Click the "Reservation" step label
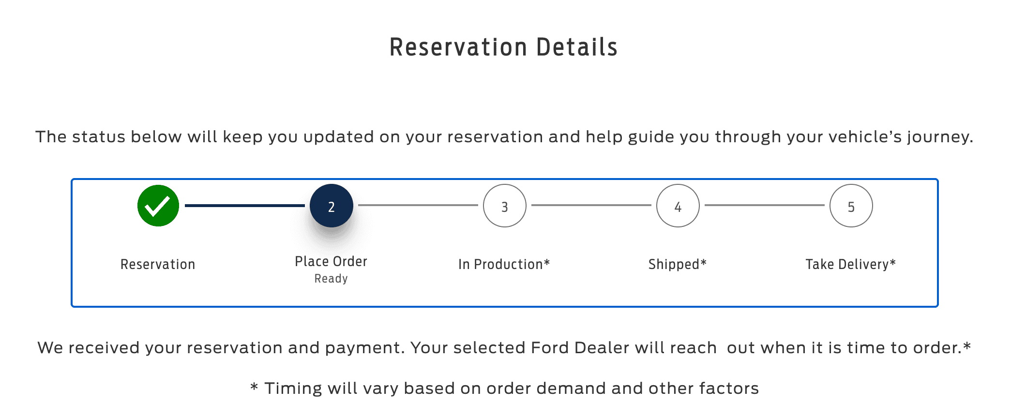 [158, 264]
